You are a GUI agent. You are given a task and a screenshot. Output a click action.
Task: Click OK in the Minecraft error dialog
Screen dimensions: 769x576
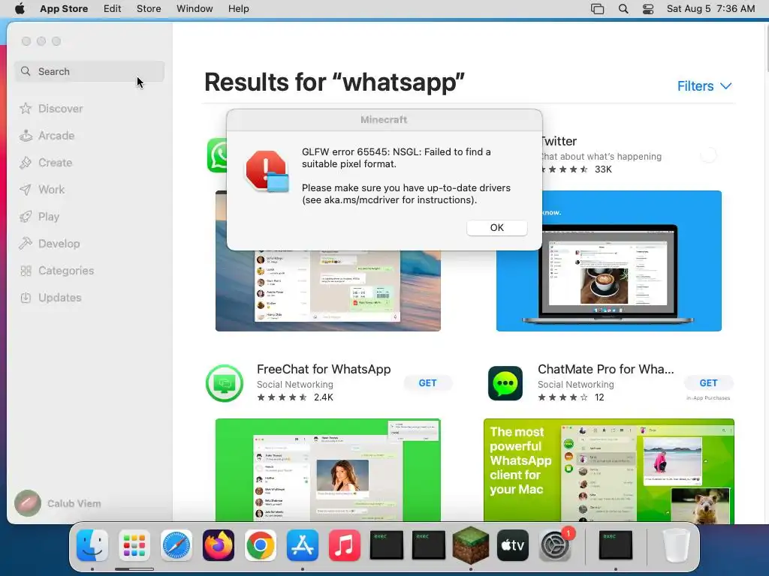pos(497,228)
